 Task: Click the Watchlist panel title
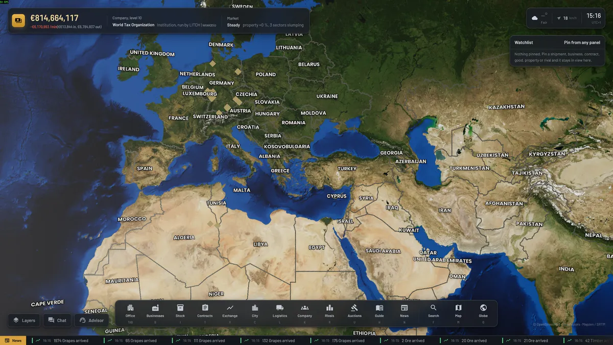coord(524,43)
